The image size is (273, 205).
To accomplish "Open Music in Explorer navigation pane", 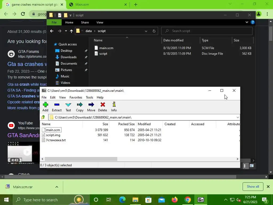I will coord(65,76).
